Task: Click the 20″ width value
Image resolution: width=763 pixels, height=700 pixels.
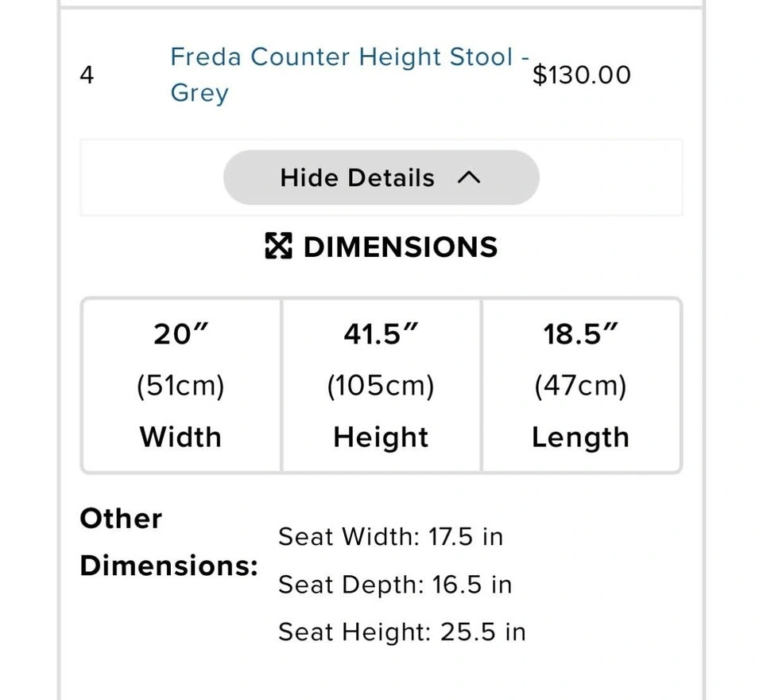Action: pos(180,335)
